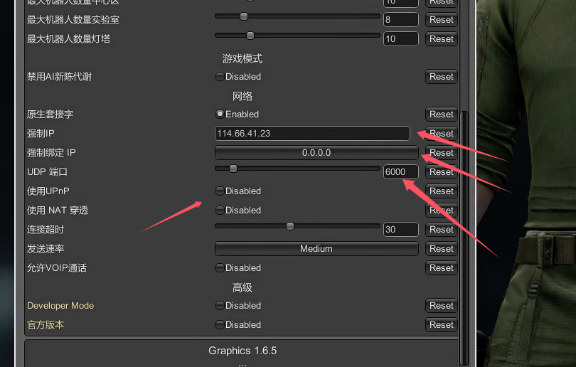Reset the 最大机器人数量实验室 setting

pos(441,20)
